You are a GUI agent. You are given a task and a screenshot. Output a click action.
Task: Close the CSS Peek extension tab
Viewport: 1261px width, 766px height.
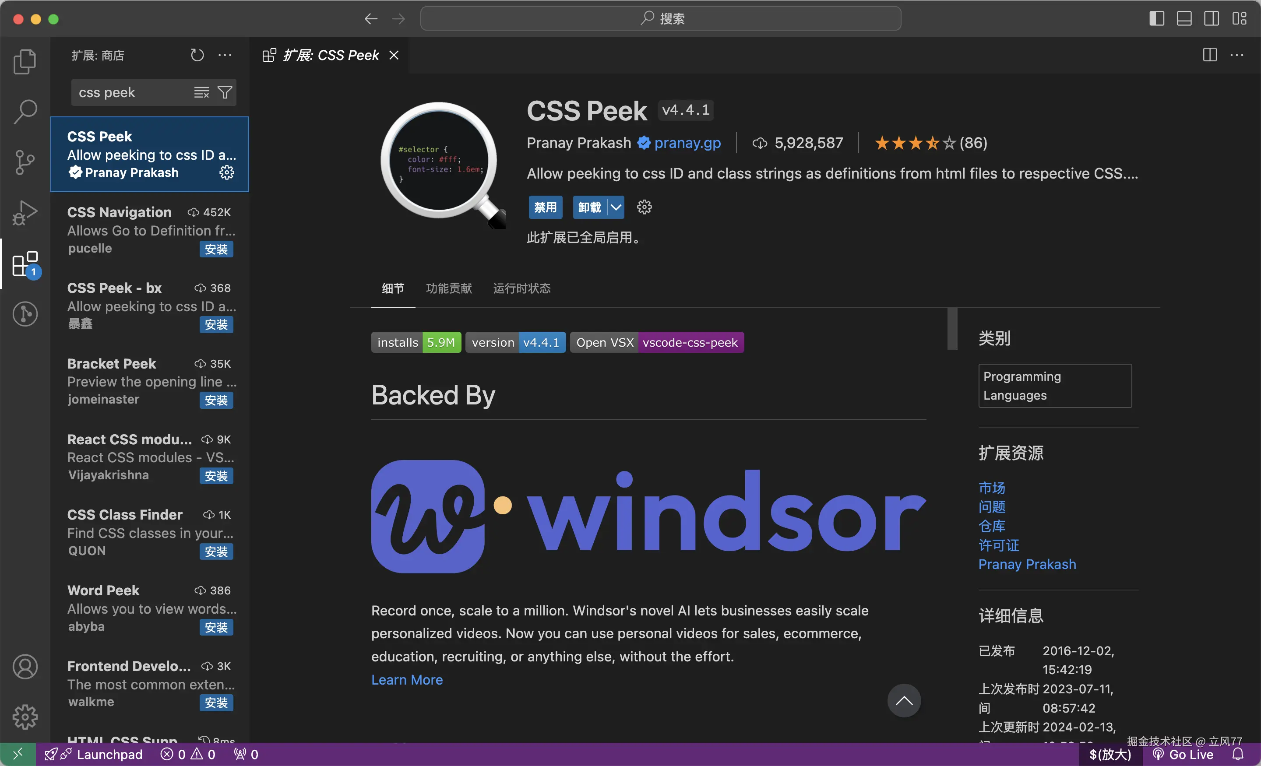394,55
